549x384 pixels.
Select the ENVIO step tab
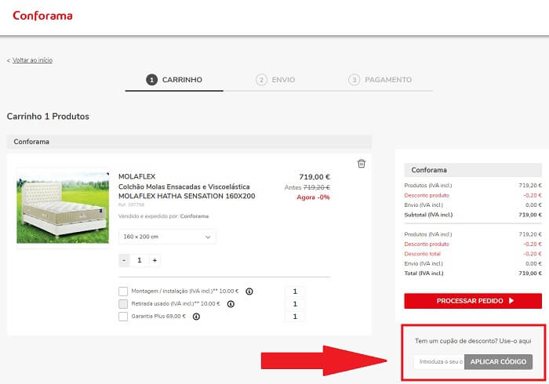point(275,80)
